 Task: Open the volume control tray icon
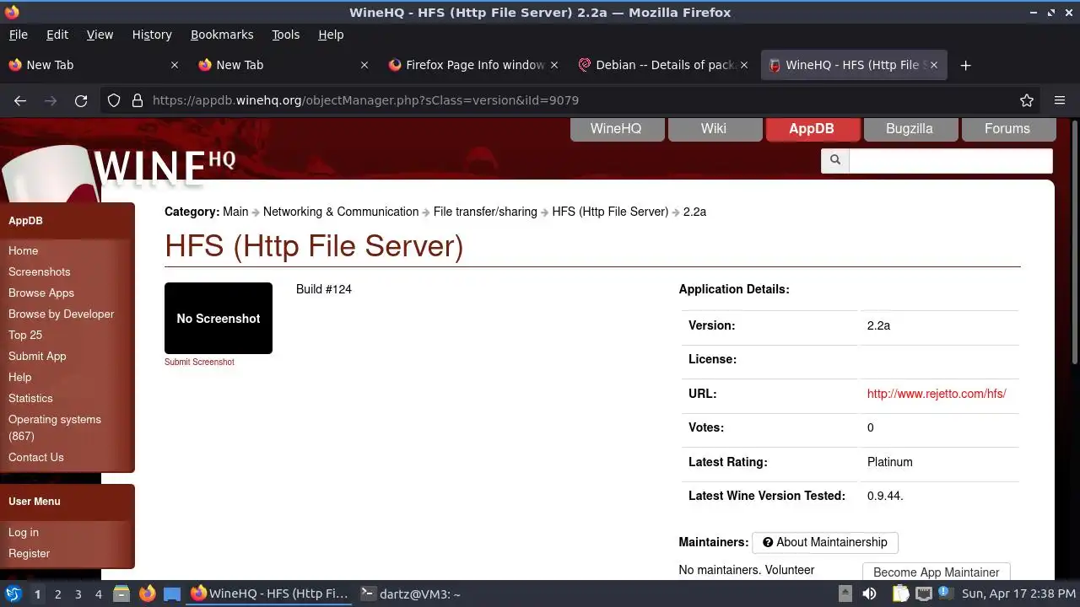tap(870, 594)
